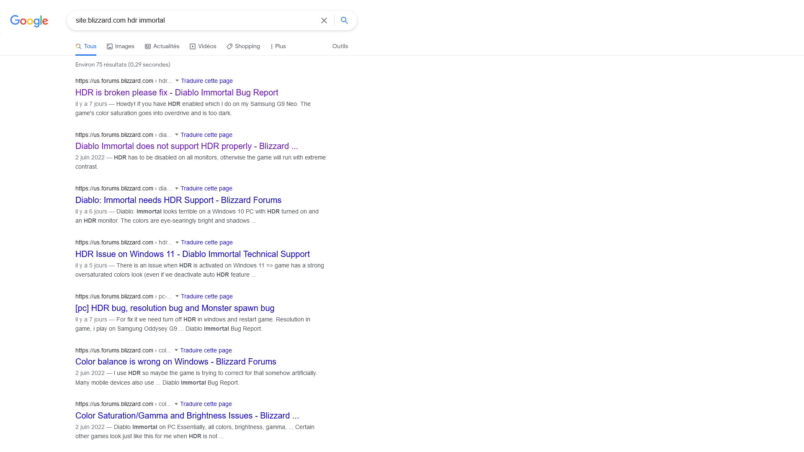Switch to the Shopping tab
Viewport: 804px width, 452px height.
point(243,46)
